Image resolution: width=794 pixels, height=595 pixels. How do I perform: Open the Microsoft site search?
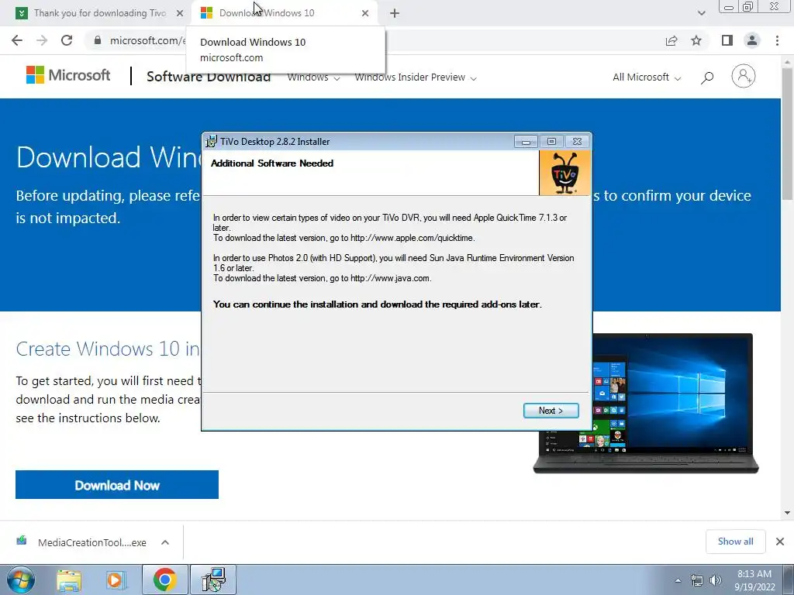(707, 77)
